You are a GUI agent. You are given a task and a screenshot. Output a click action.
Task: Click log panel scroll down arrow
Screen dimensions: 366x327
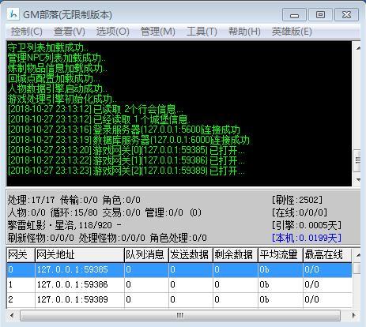[x=358, y=180]
